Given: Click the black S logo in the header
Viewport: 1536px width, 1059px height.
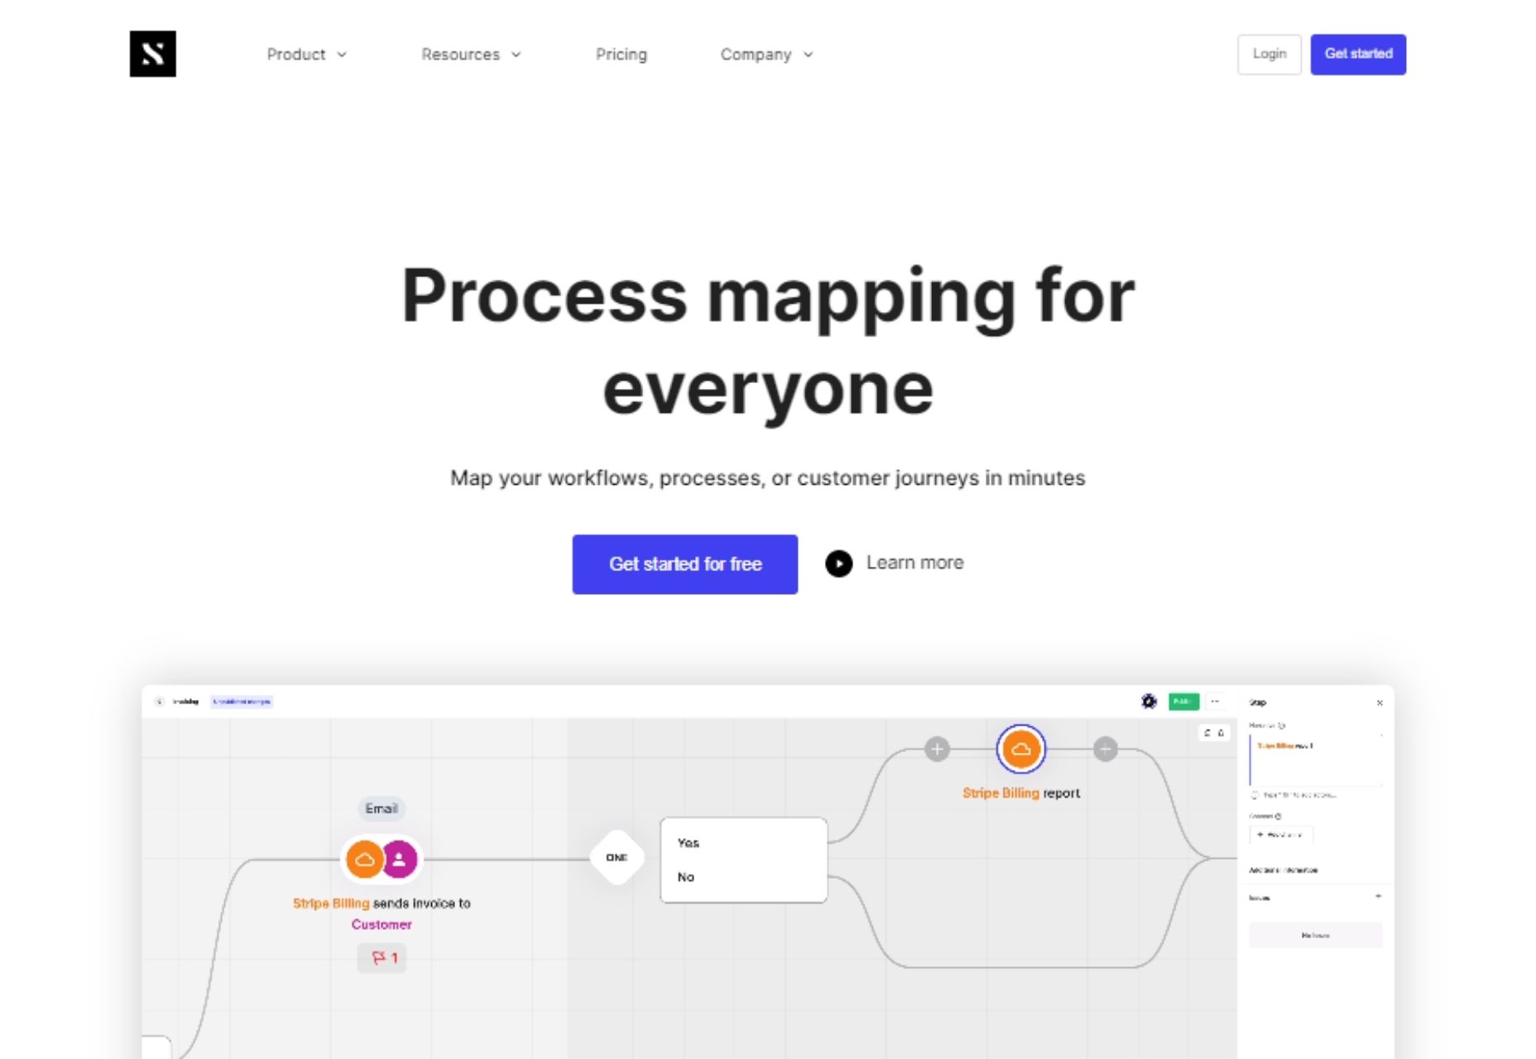Looking at the screenshot, I should tap(152, 54).
